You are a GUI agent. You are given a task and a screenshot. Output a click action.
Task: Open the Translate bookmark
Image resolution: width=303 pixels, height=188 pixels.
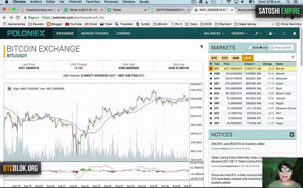coord(124,24)
